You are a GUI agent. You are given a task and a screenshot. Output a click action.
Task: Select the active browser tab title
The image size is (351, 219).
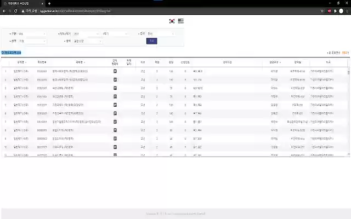point(21,3)
